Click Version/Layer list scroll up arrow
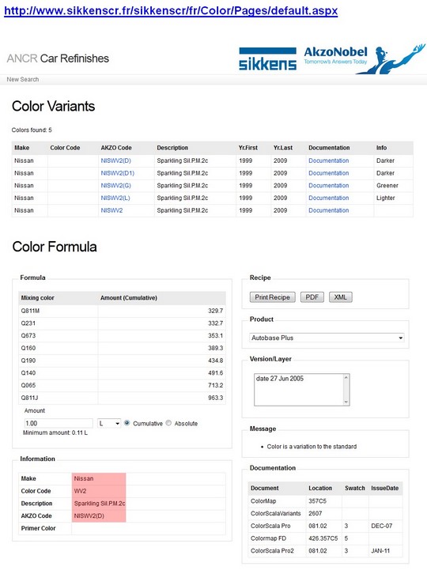Viewport: 427px width, 574px height. (x=346, y=377)
